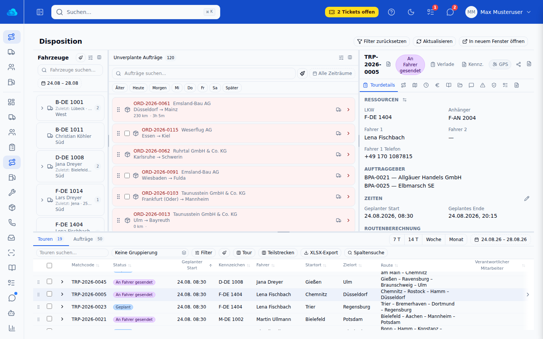Expand vehicle F-DE 1014 chevron
Viewport: 543px width, 339px height.
click(x=42, y=200)
